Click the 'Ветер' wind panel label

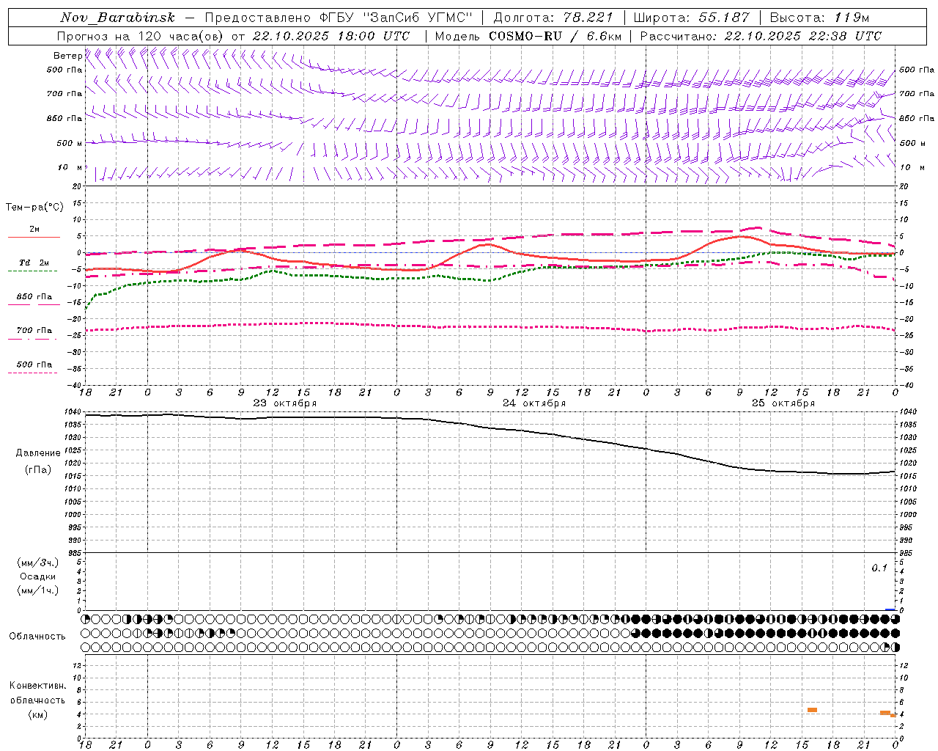coord(67,56)
